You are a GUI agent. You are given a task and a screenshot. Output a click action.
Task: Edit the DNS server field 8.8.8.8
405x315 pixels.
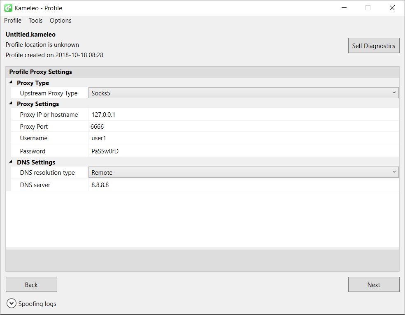244,185
